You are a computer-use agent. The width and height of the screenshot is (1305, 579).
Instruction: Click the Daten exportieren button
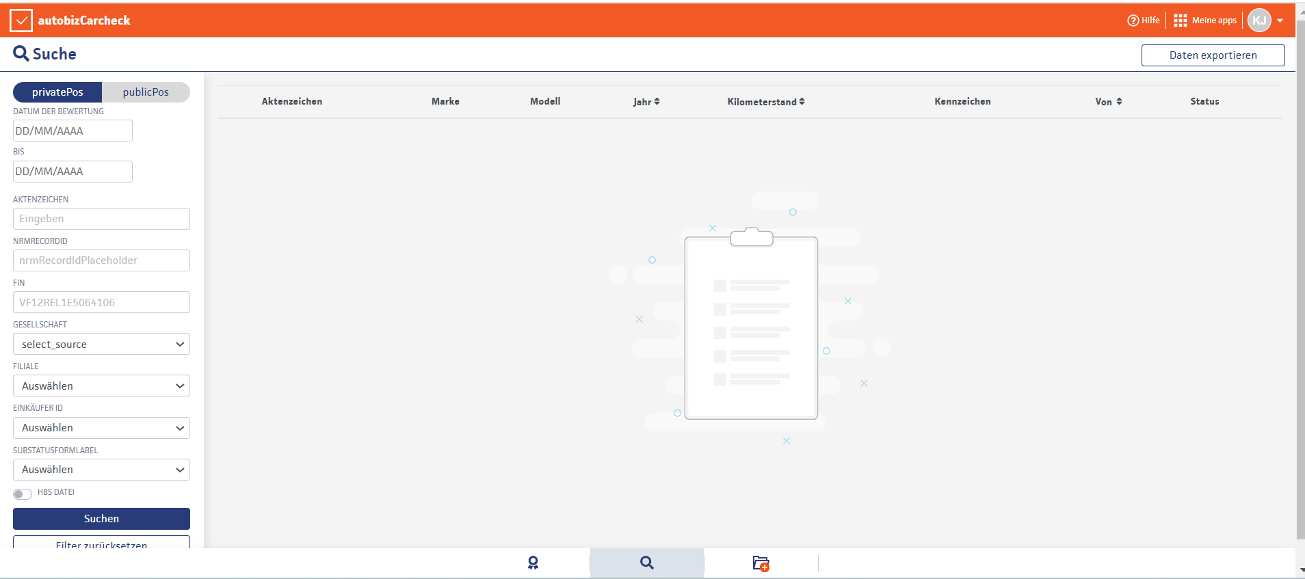pos(1213,55)
